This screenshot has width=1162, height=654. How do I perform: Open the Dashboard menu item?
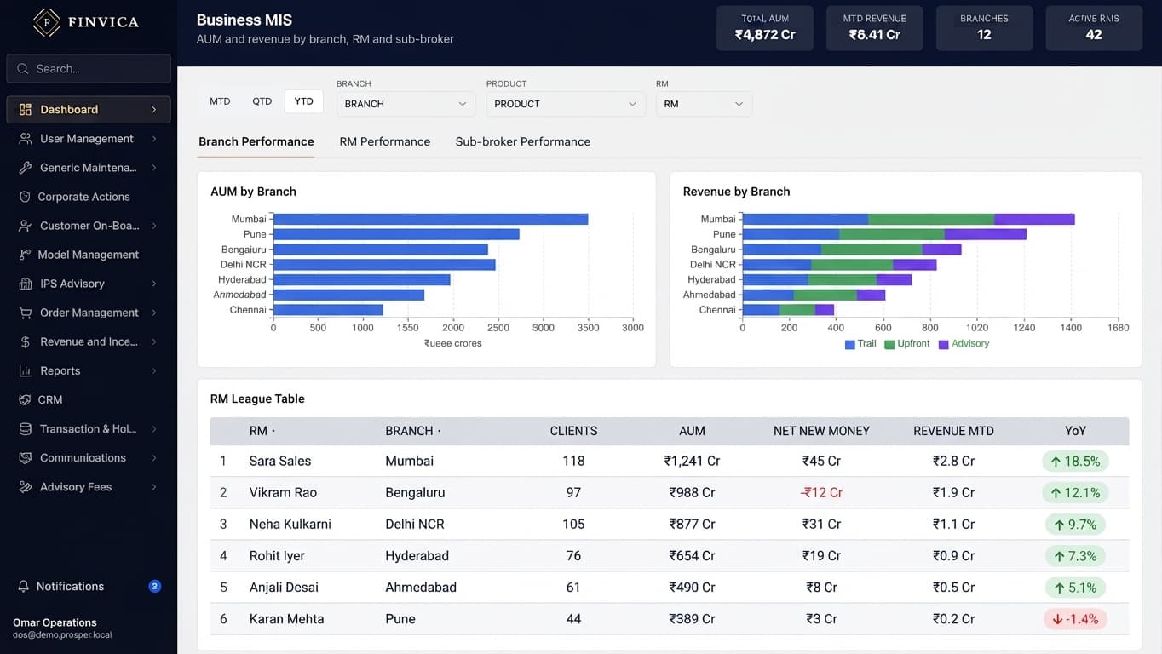click(89, 110)
